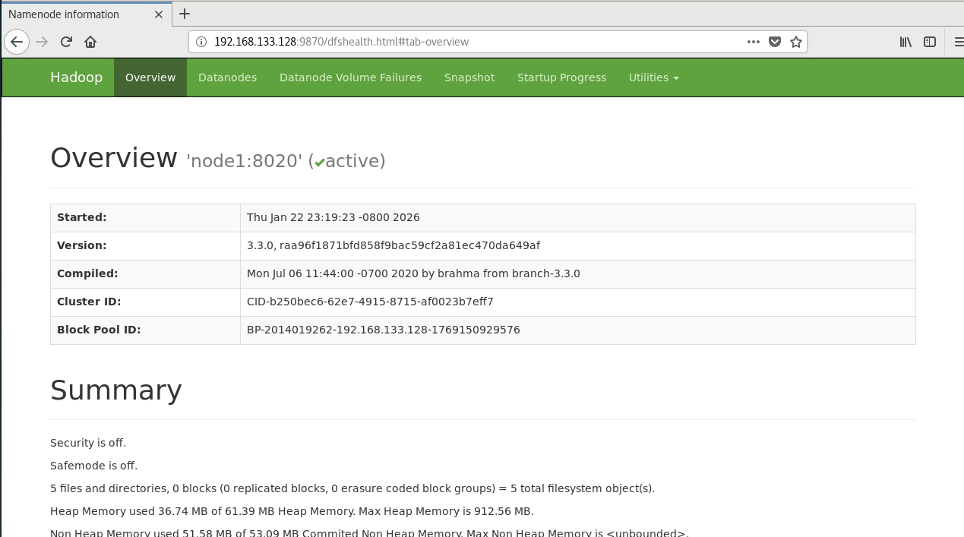
Task: Navigate back using the back arrow
Action: (x=17, y=42)
